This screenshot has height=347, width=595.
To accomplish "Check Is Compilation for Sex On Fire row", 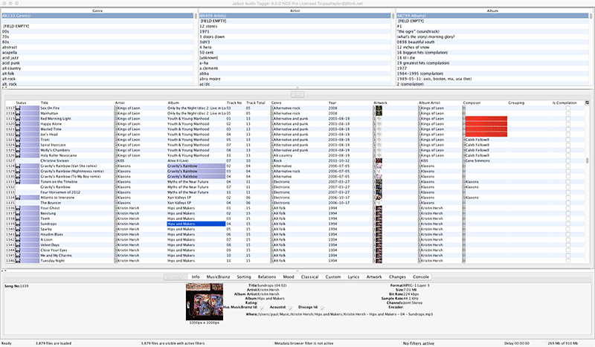I will coord(567,108).
